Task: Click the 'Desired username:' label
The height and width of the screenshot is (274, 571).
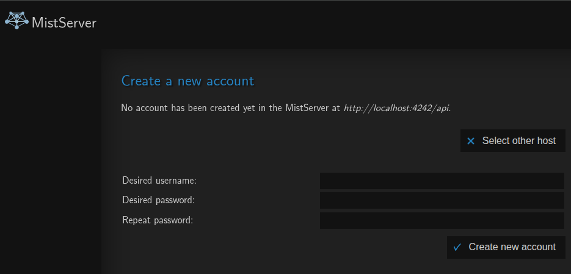Action: tap(159, 181)
